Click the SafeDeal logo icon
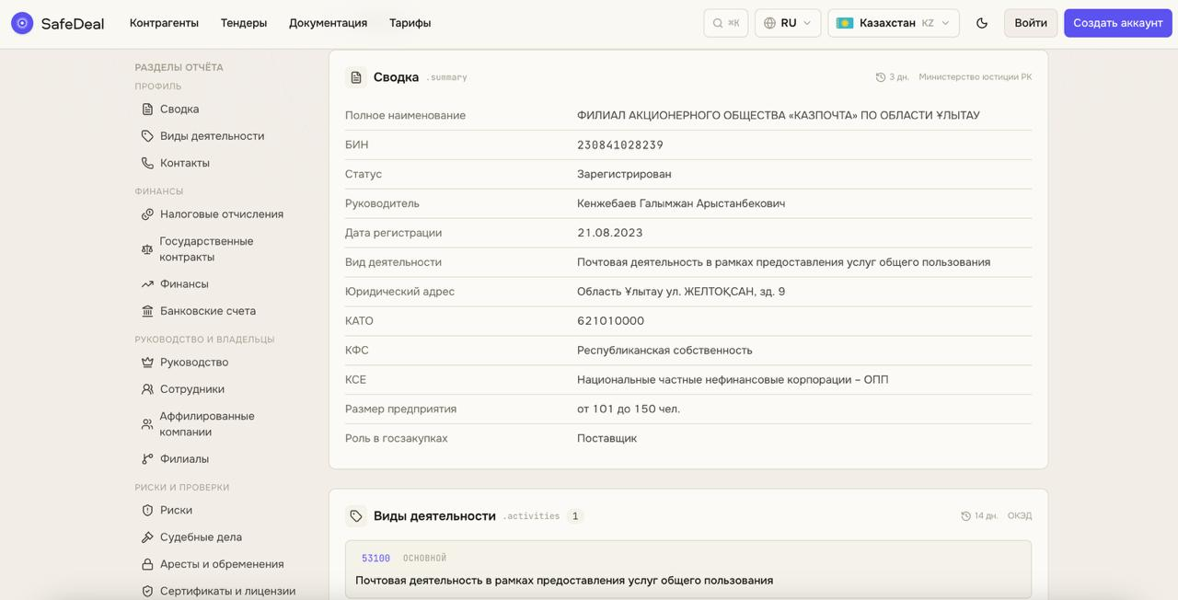 click(x=22, y=23)
